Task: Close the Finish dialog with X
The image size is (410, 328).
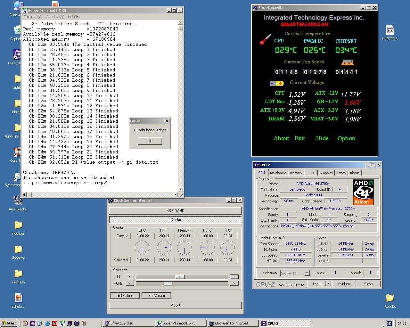Action: pos(167,121)
